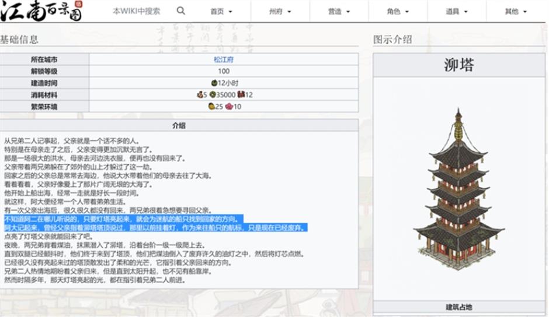Expand the 州府 navigation menu
The height and width of the screenshot is (317, 549).
[x=280, y=12]
